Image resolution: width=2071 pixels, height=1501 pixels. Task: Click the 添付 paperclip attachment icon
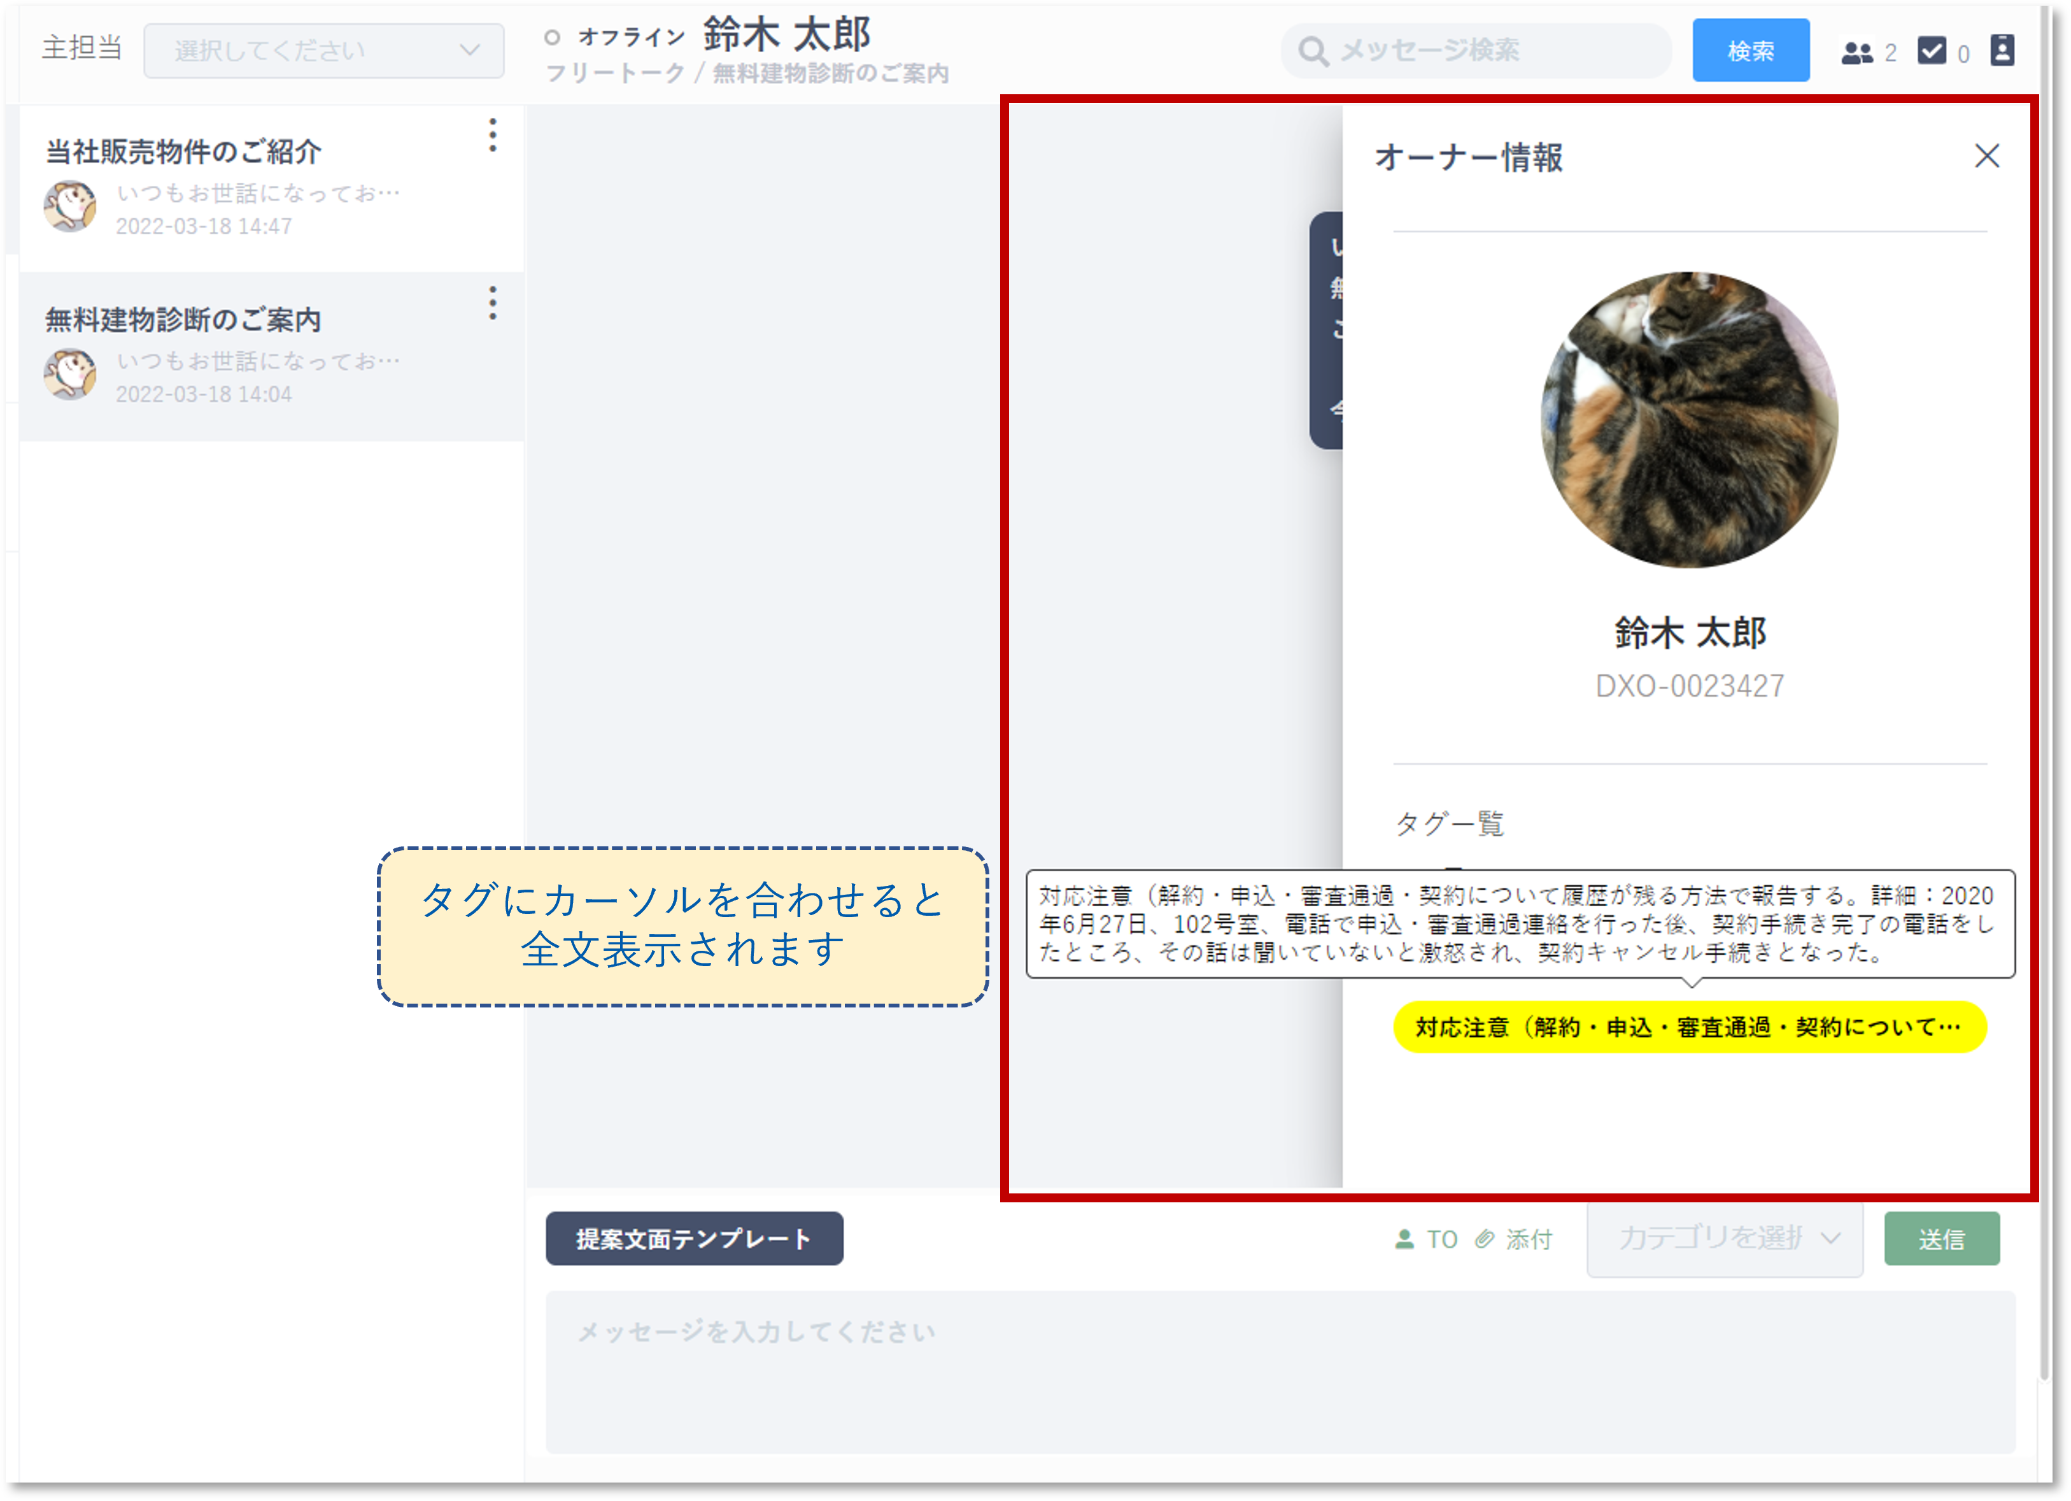coord(1485,1239)
